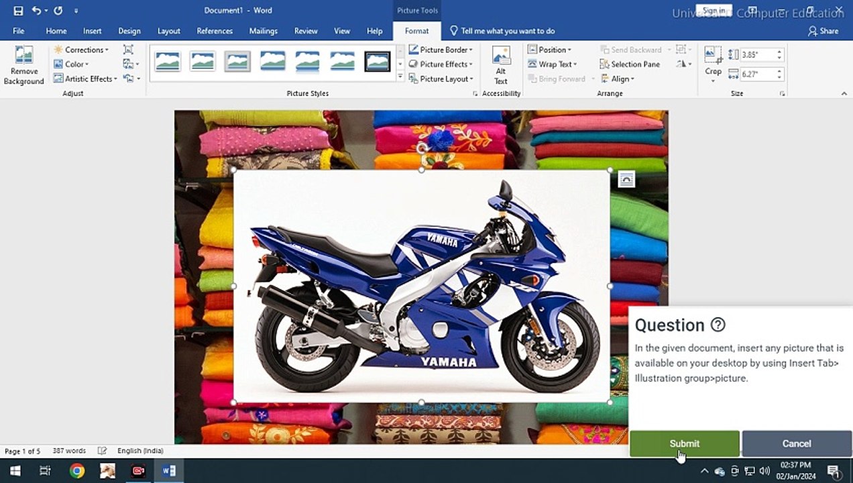Click the shape height field showing 3.85"

tap(757, 55)
